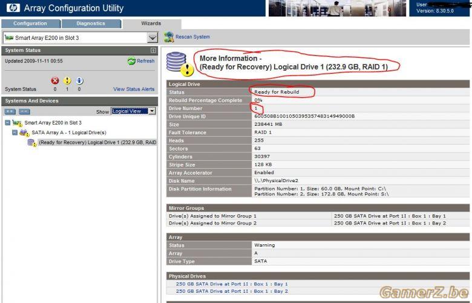Open the Configuration tab
Viewport: 472px width, 303px height.
tap(30, 24)
